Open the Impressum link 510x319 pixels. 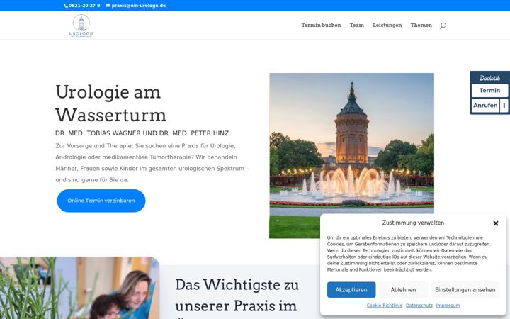(448, 306)
